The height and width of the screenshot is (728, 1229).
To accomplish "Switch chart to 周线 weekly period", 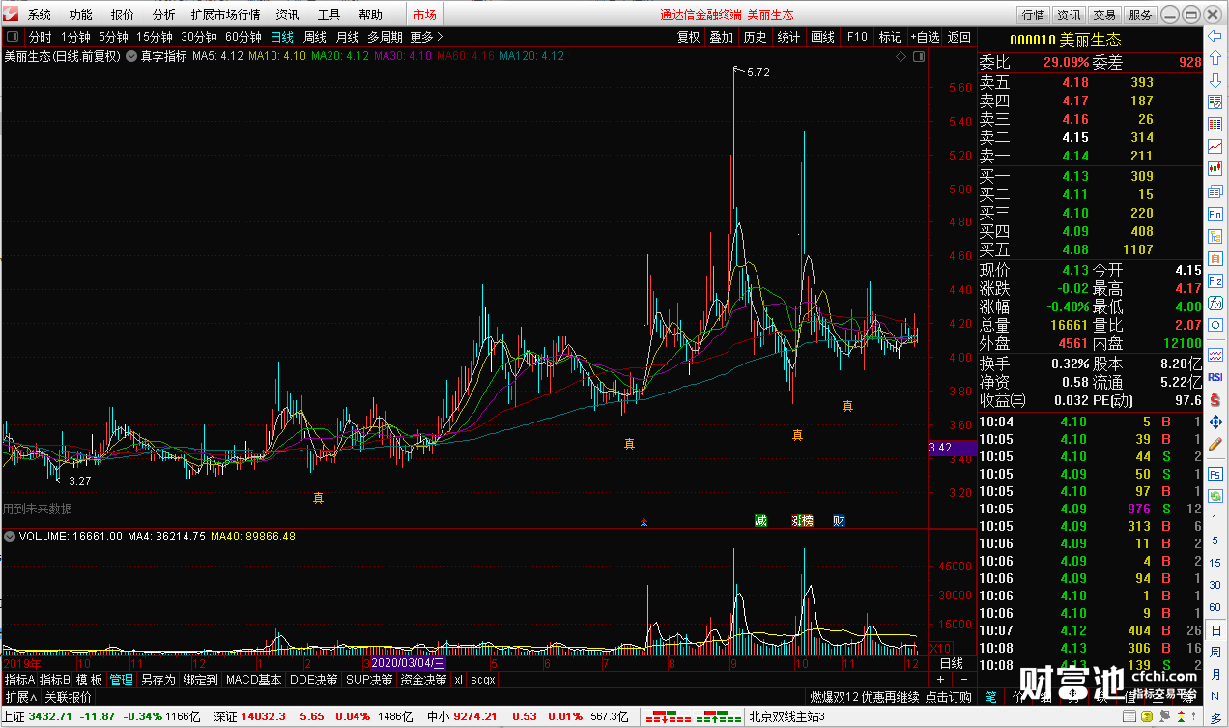I will click(315, 37).
